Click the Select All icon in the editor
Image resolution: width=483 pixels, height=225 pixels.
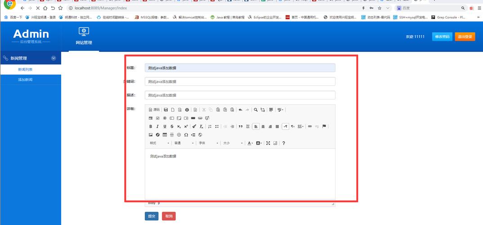[x=271, y=110]
